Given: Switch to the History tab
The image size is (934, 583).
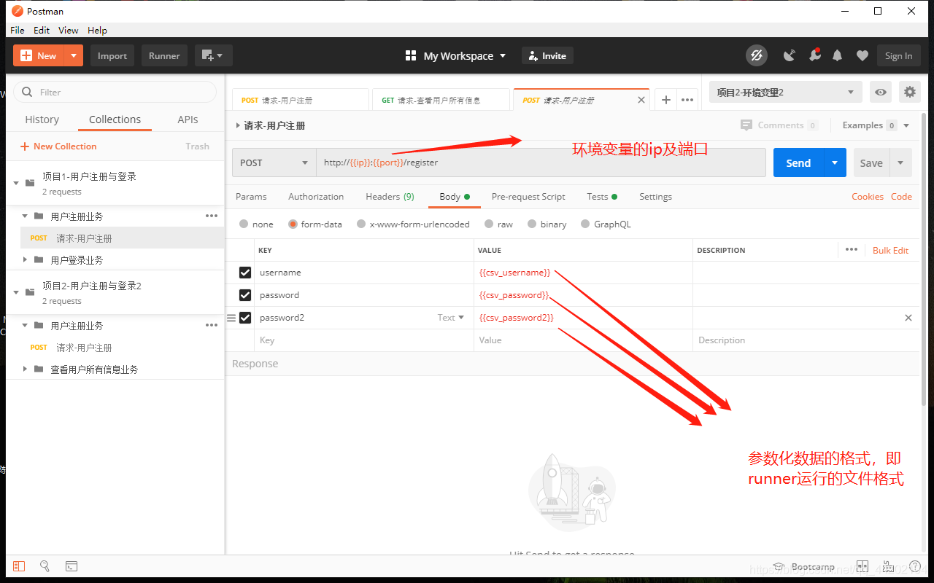Looking at the screenshot, I should tap(42, 120).
